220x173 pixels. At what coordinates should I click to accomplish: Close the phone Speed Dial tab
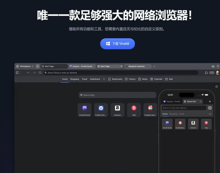pos(200,101)
